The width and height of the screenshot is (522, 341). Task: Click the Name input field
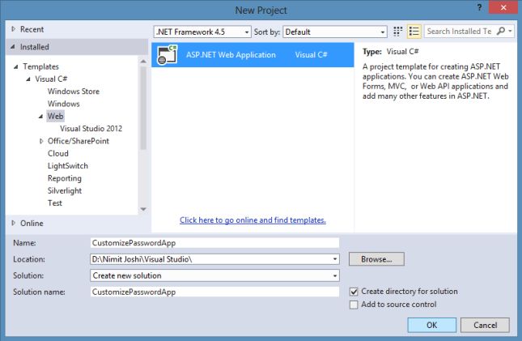[214, 243]
